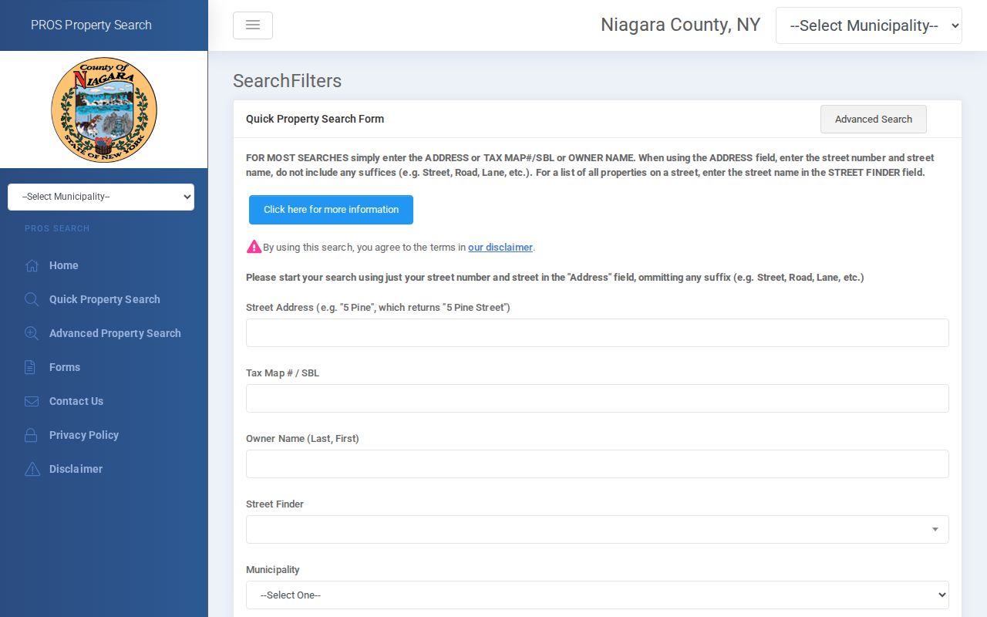
Task: Open Quick Property Search menu item
Action: click(x=105, y=299)
